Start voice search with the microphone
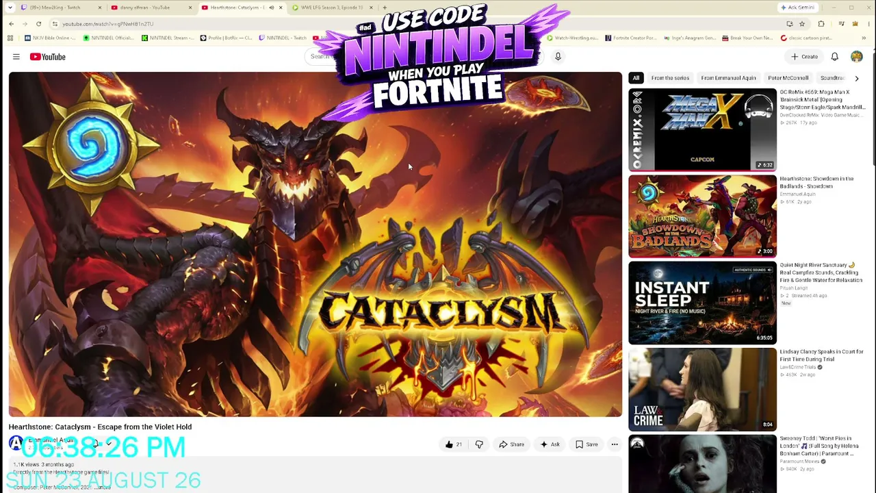The height and width of the screenshot is (493, 876). coord(558,57)
